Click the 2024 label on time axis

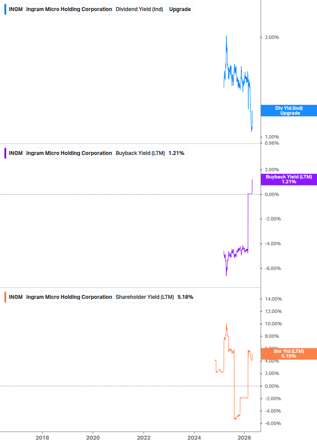(x=195, y=437)
